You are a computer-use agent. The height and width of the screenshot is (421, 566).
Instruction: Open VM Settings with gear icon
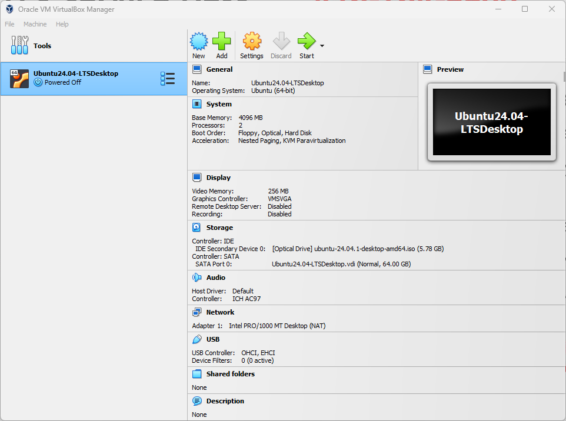tap(252, 42)
